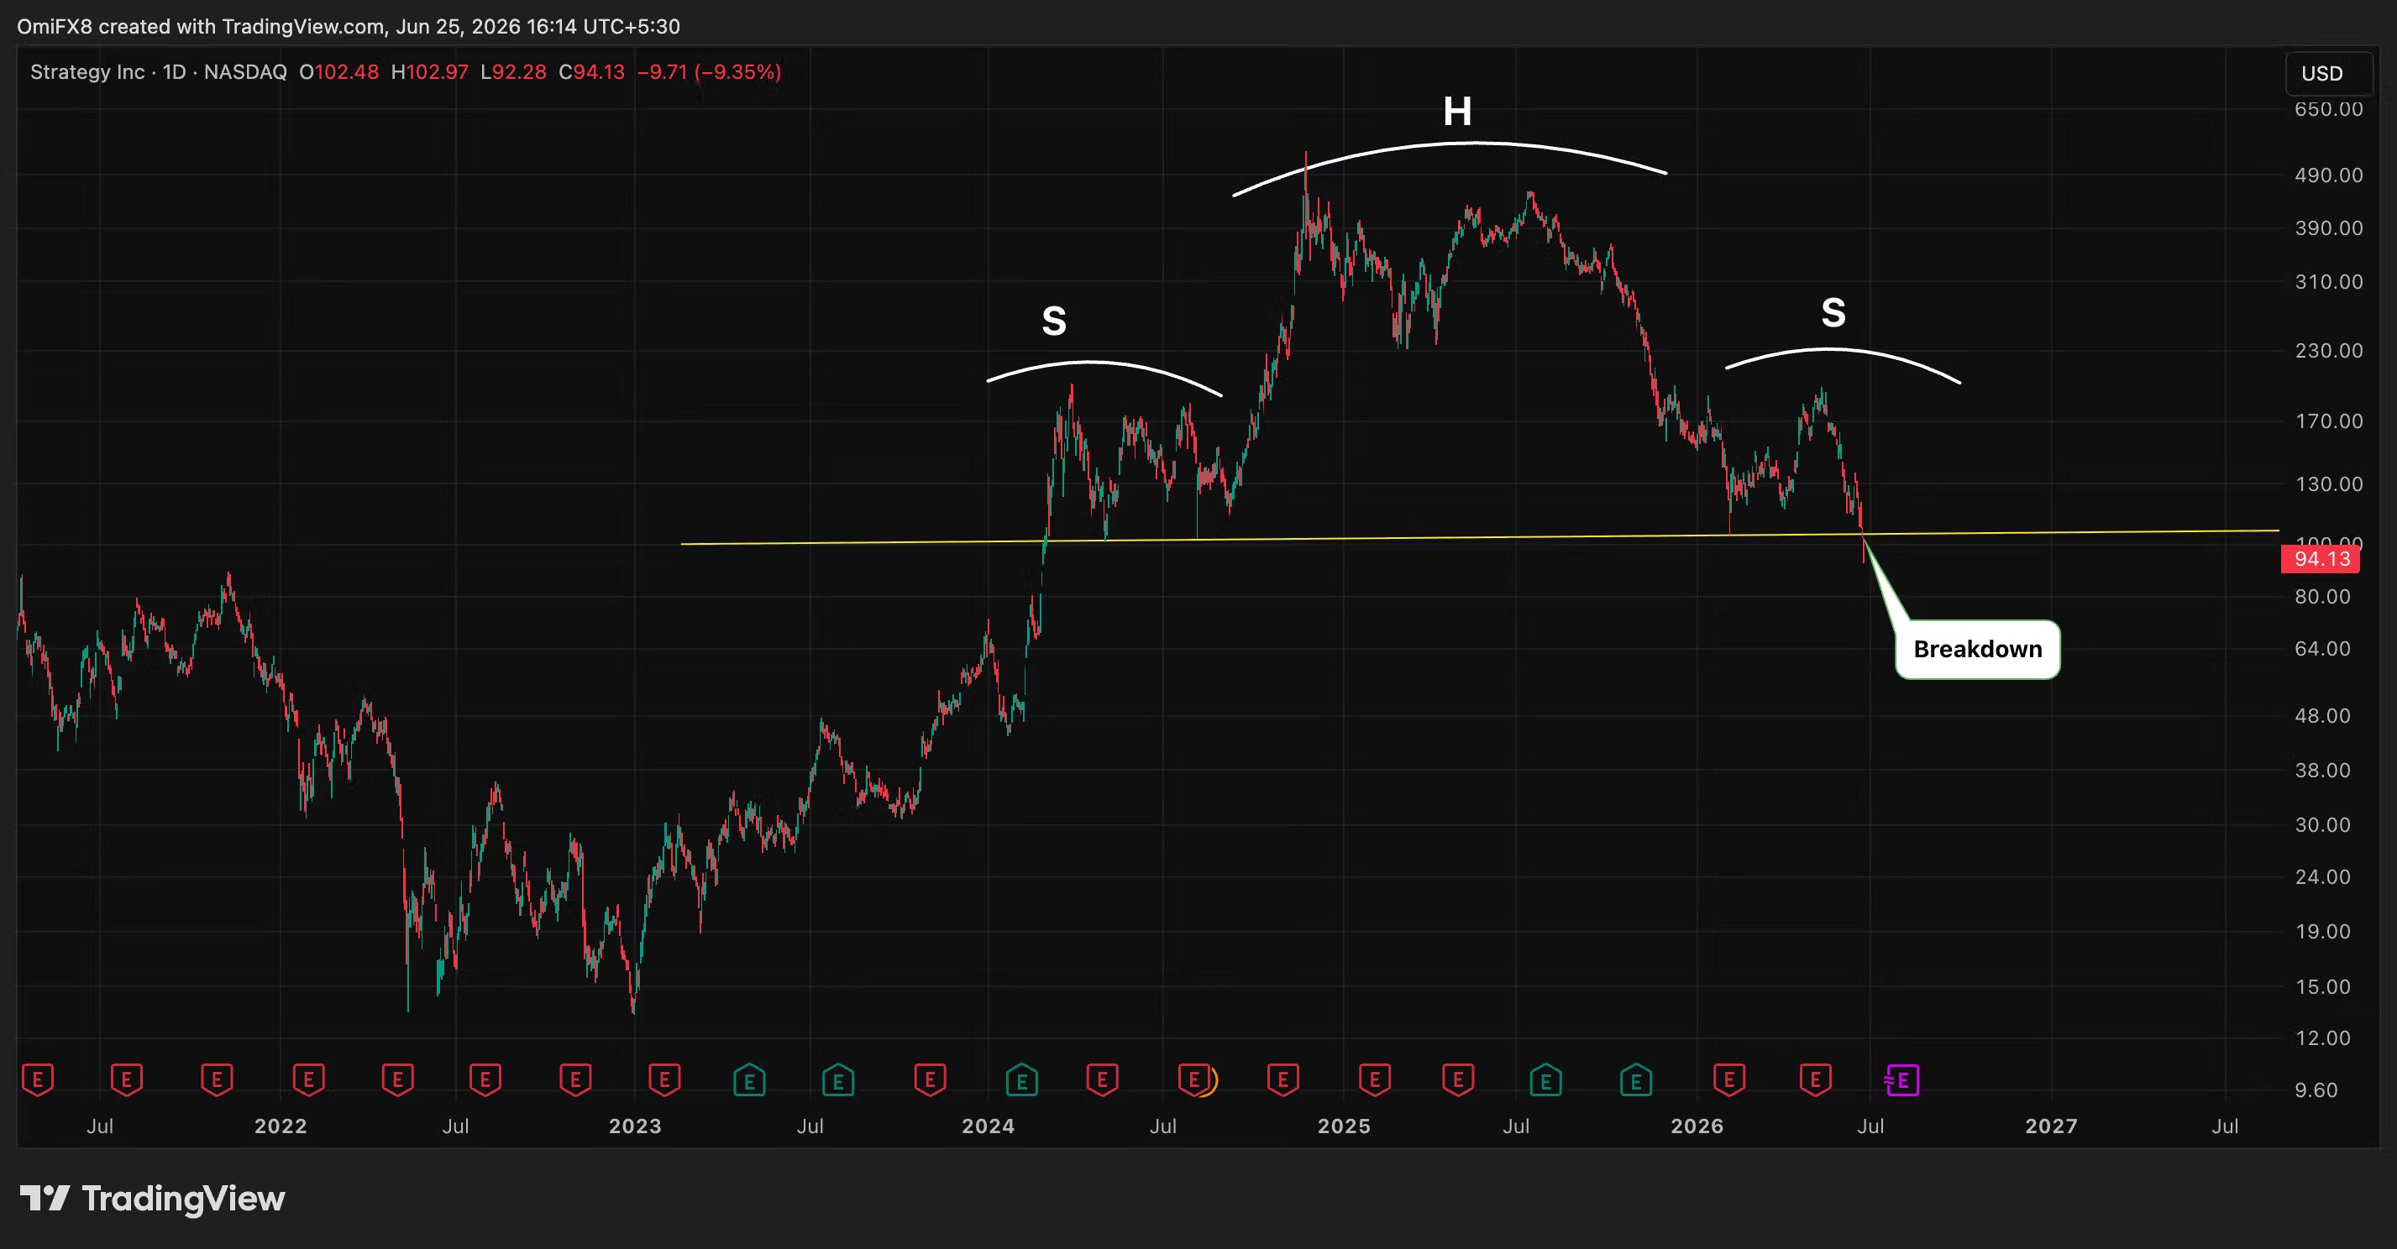Click red earnings marker just before 2023 label
Viewport: 2397px width, 1249px height.
click(575, 1079)
